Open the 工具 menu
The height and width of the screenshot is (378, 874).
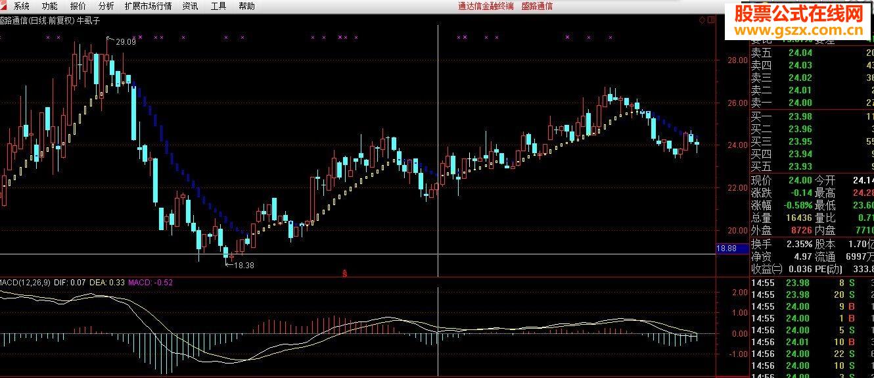[x=219, y=6]
